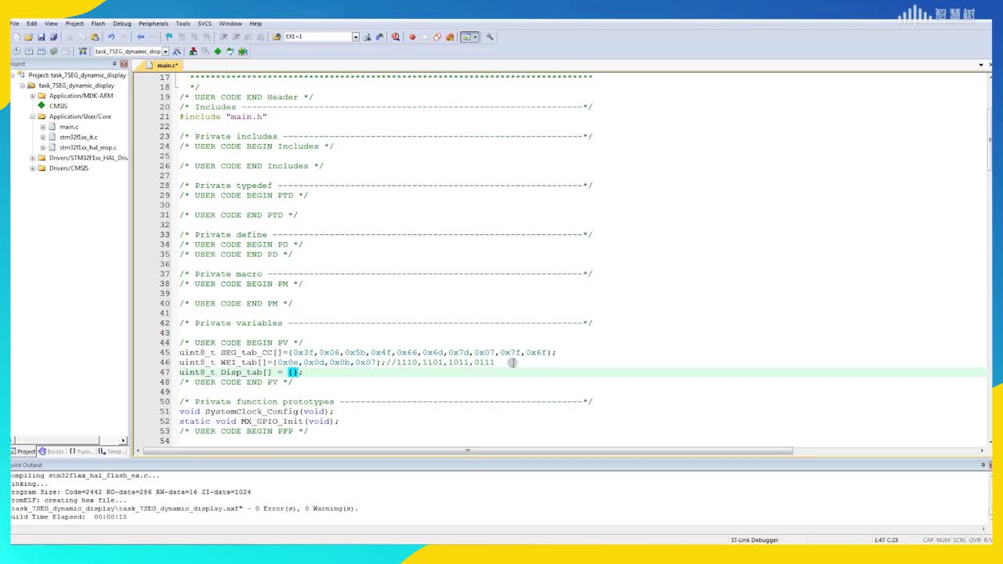The height and width of the screenshot is (564, 1003).
Task: Switch to the Func... panel tab
Action: (81, 451)
